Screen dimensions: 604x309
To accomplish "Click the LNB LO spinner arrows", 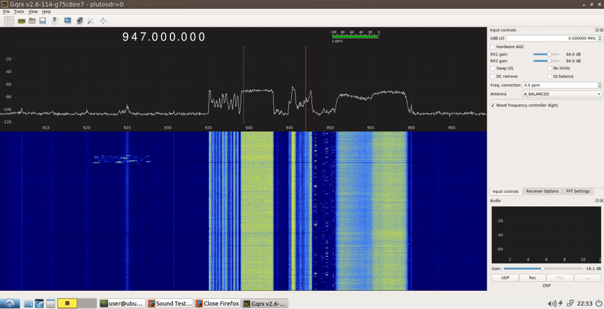I will (x=599, y=38).
